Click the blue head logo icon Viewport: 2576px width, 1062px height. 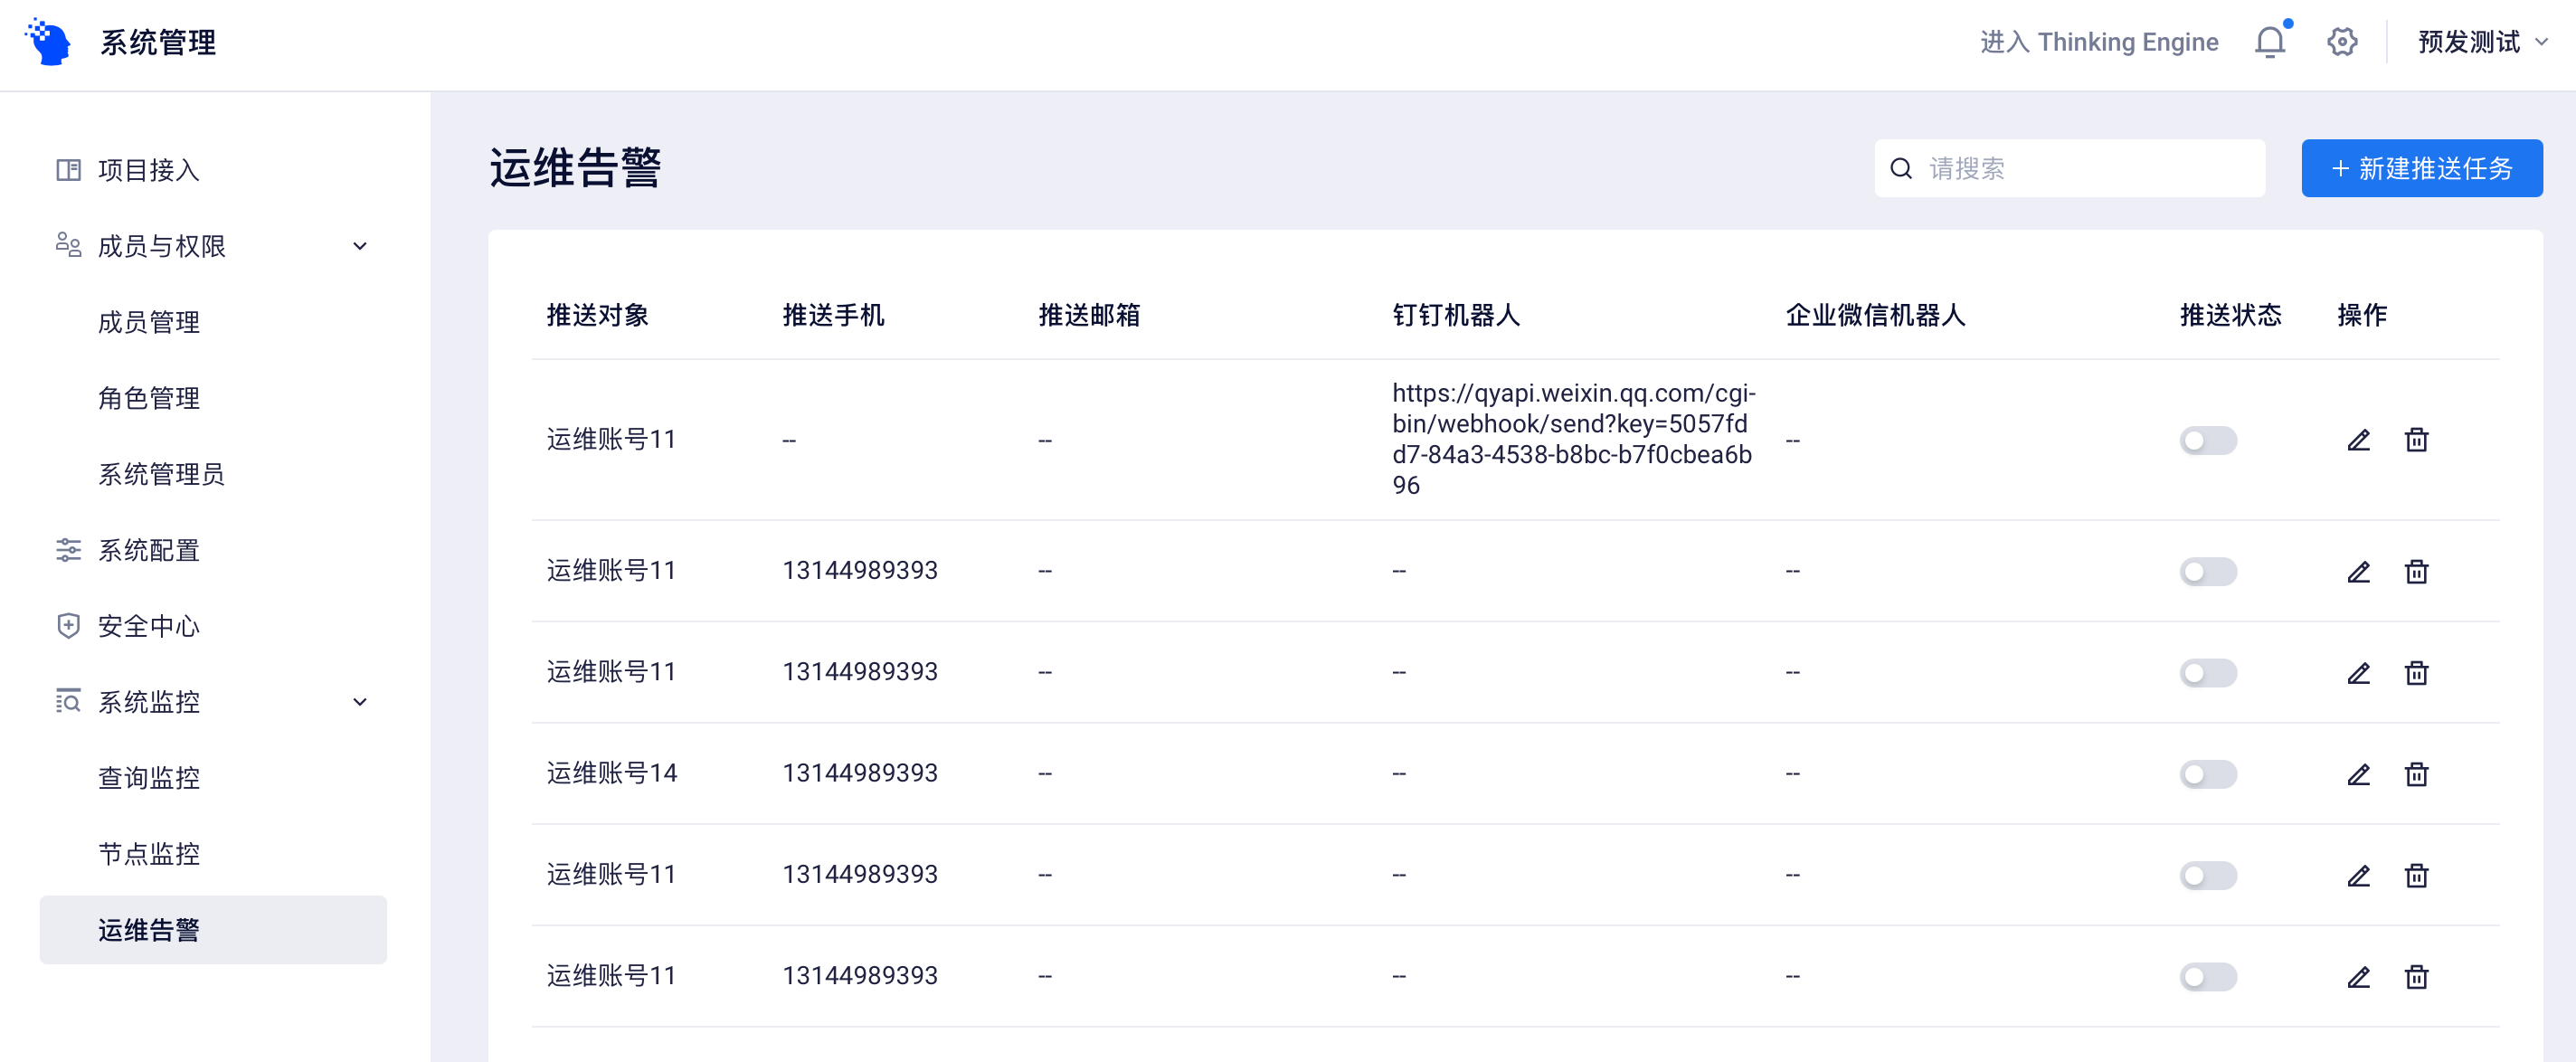pos(48,42)
